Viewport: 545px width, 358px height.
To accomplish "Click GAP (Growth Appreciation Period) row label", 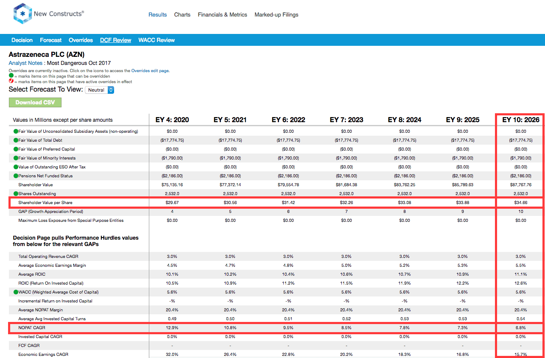I will click(51, 211).
